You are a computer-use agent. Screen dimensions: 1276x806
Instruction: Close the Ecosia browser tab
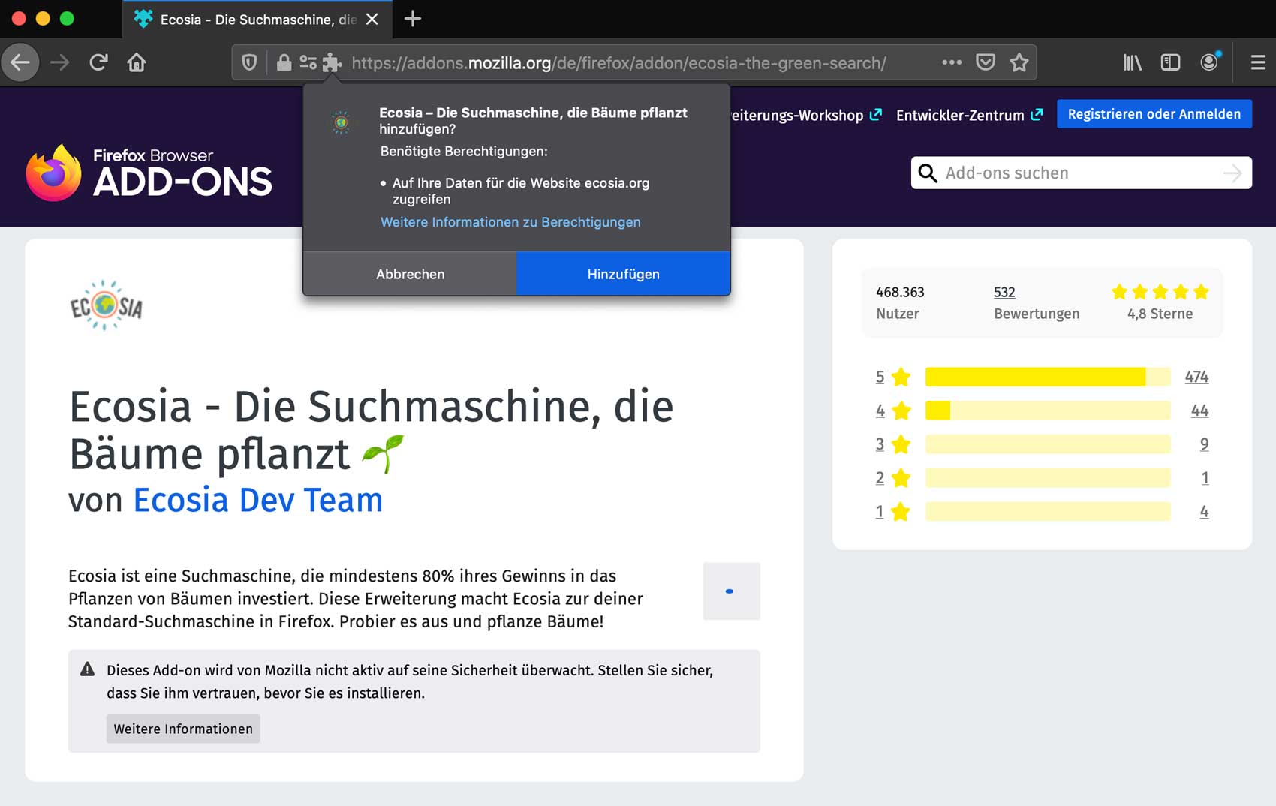click(372, 20)
